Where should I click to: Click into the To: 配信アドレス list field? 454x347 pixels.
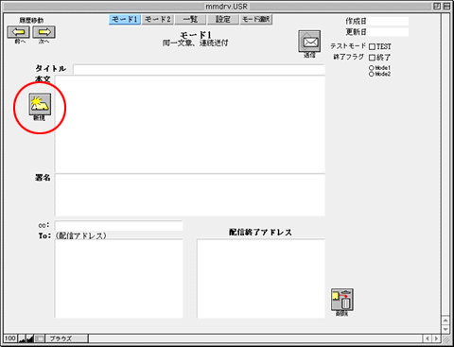click(118, 279)
